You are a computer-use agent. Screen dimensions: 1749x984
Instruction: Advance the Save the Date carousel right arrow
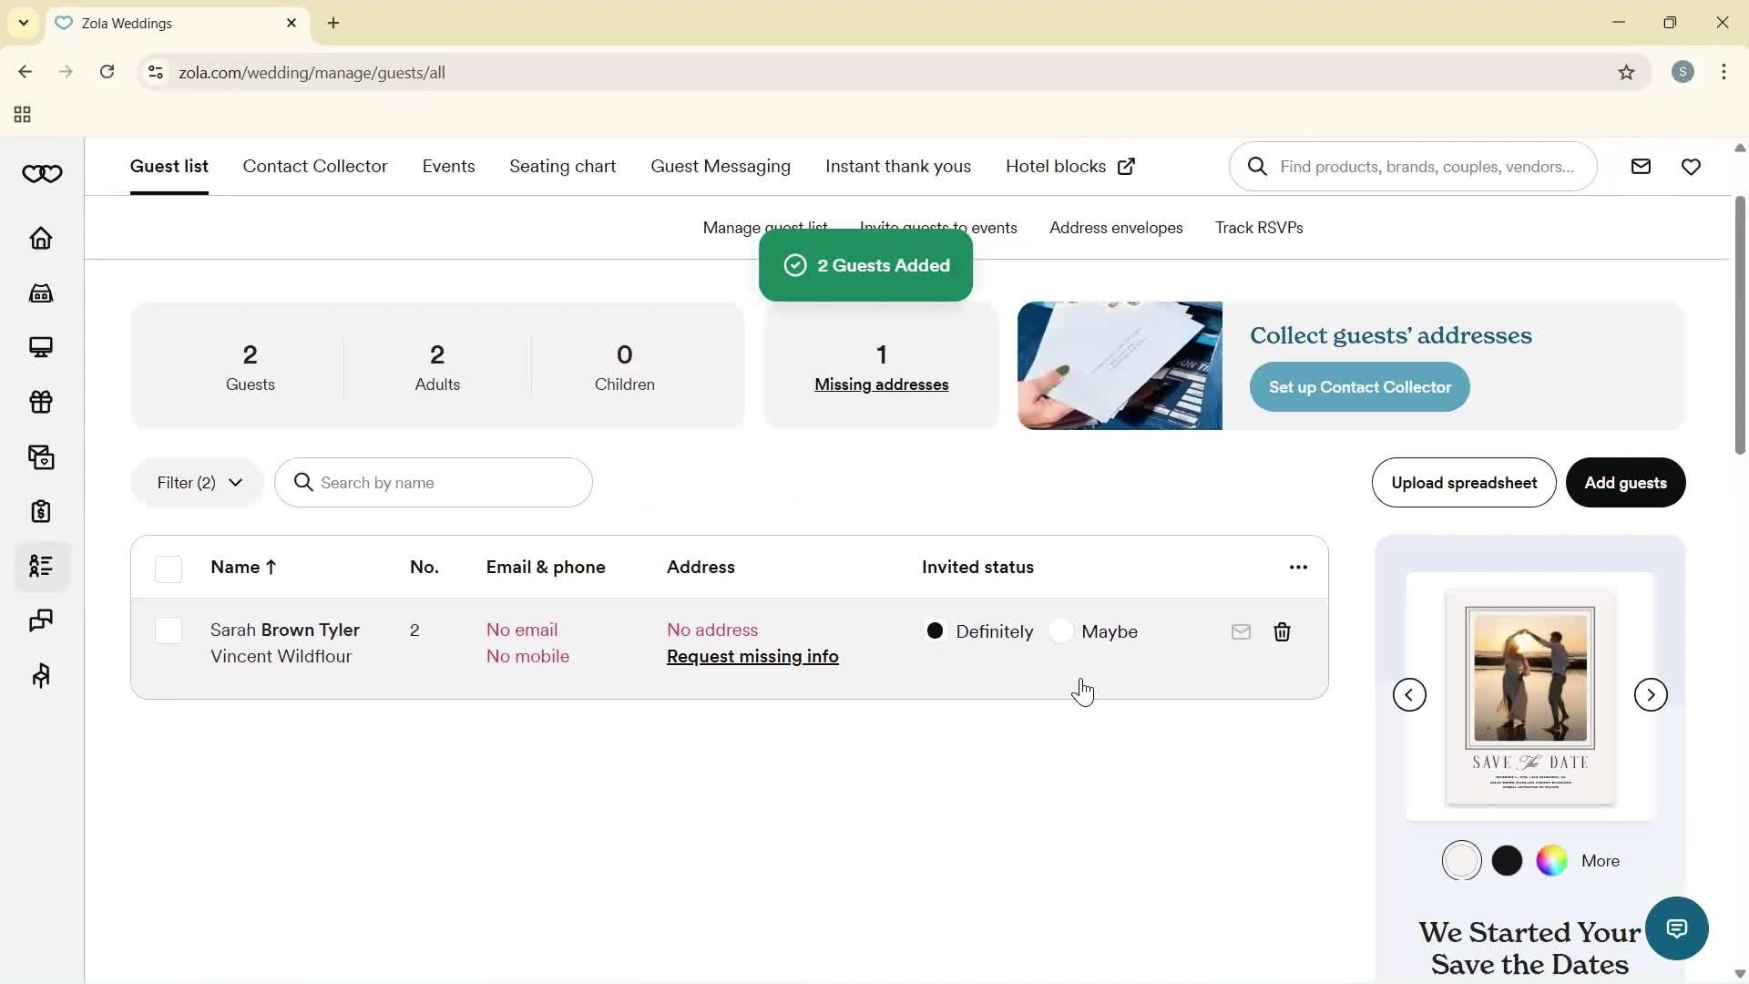coord(1651,694)
